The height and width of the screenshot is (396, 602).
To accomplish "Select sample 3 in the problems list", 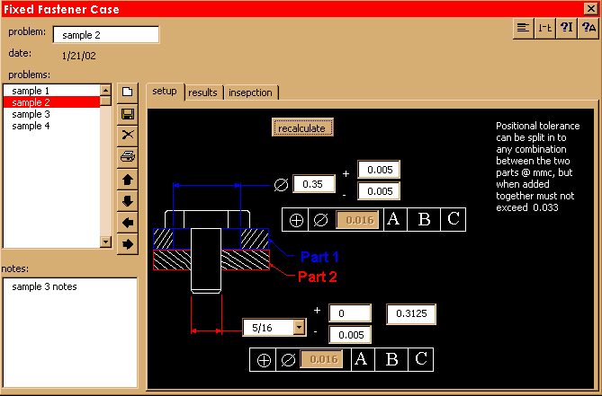I will (x=31, y=114).
